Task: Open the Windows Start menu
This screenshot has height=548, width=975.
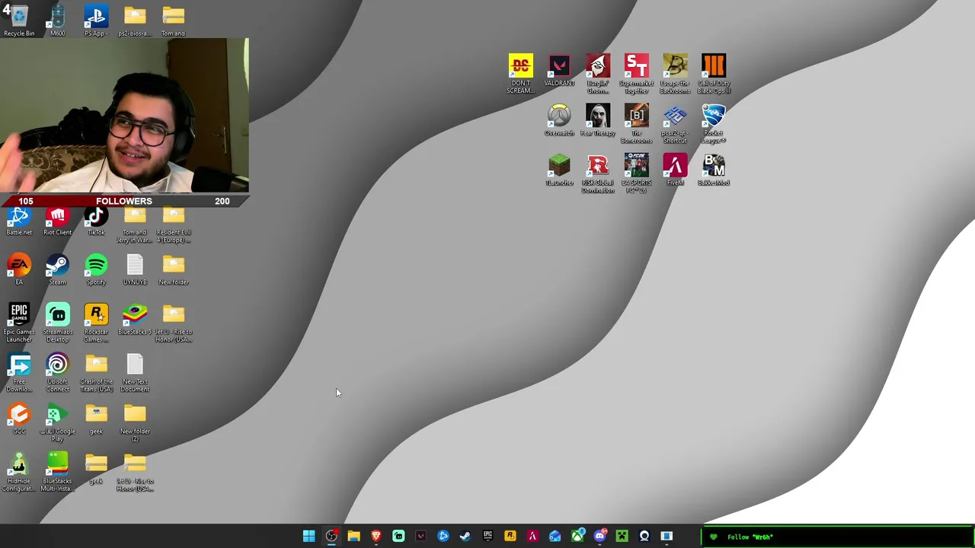Action: click(308, 536)
